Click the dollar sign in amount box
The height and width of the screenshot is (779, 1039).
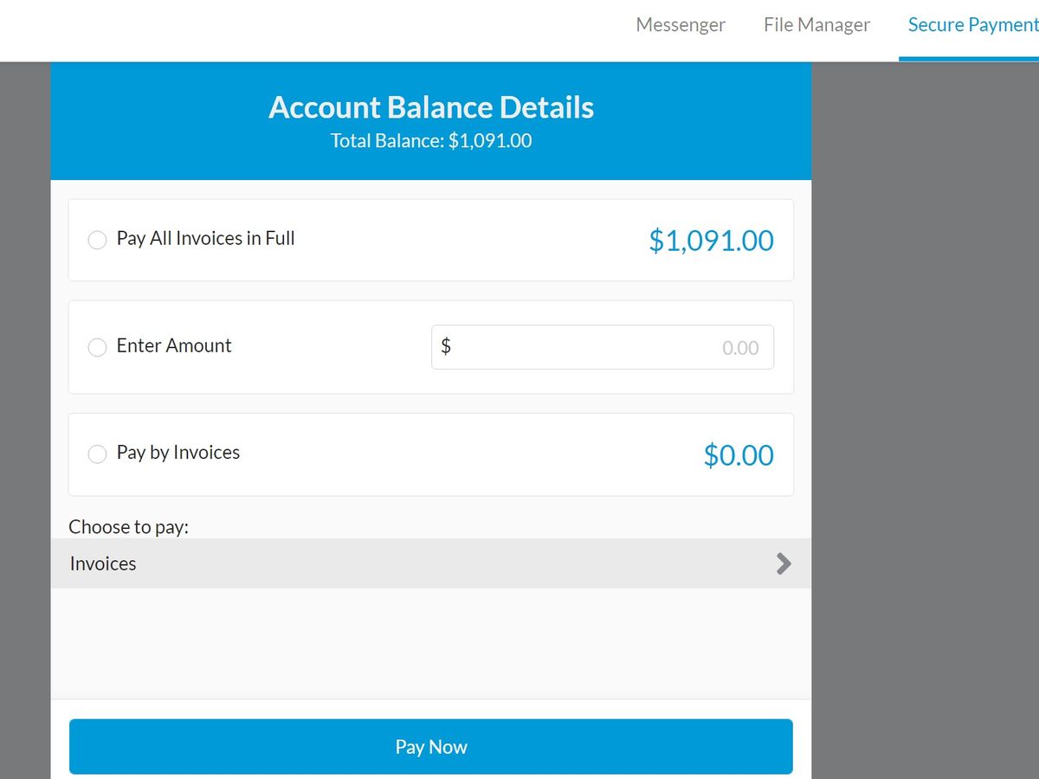446,347
